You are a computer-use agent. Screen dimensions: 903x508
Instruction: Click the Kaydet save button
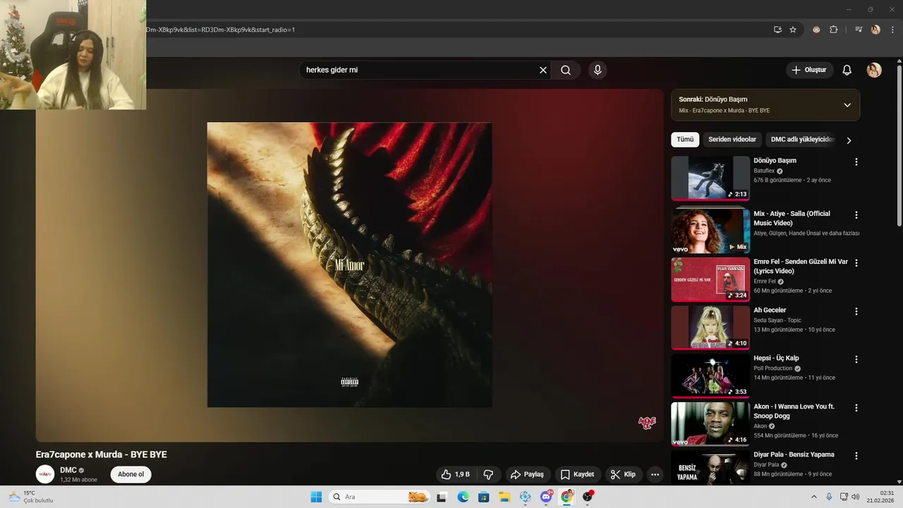[578, 474]
